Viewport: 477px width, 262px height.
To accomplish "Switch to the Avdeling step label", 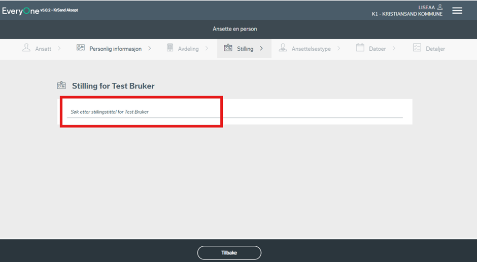I will (x=188, y=49).
